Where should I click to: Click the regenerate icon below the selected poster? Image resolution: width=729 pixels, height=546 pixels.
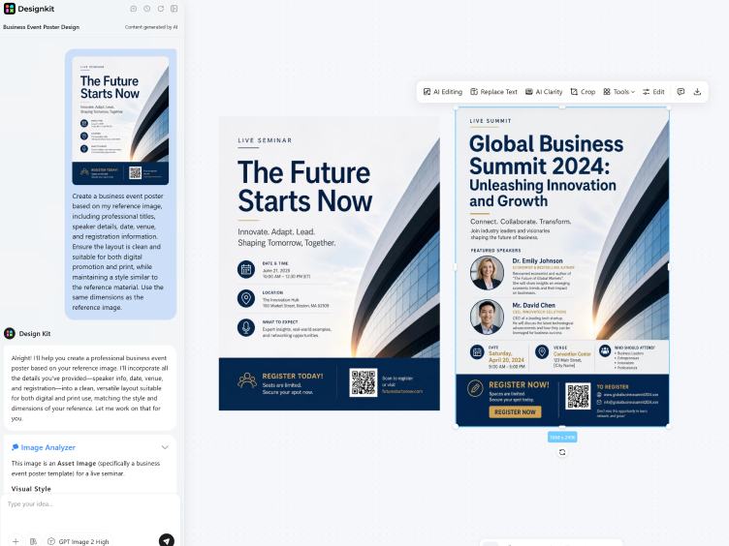562,452
